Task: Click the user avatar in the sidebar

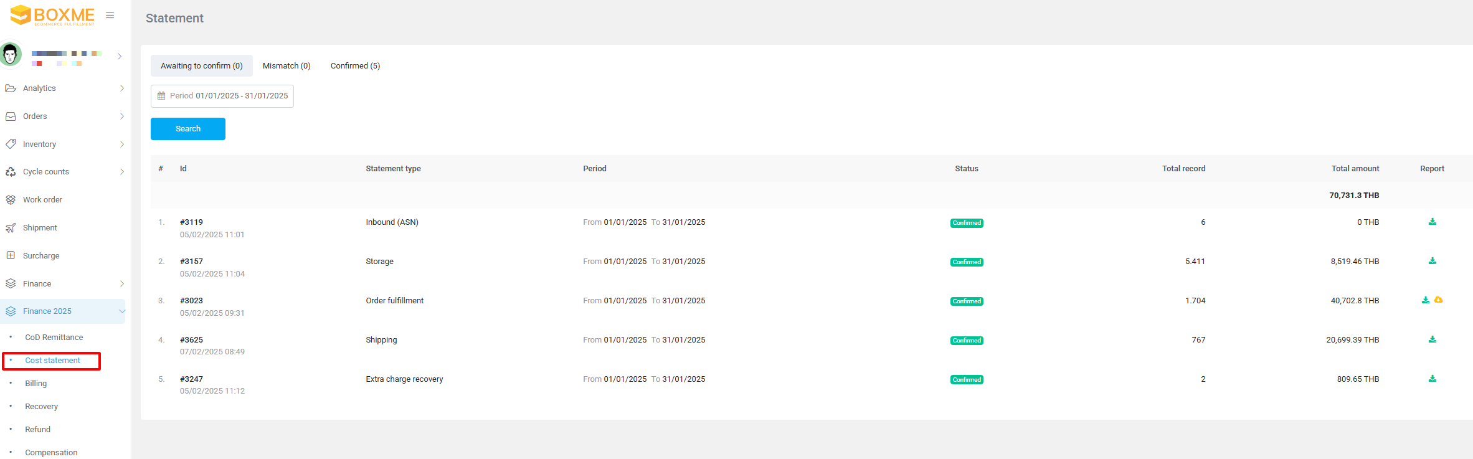Action: tap(11, 55)
